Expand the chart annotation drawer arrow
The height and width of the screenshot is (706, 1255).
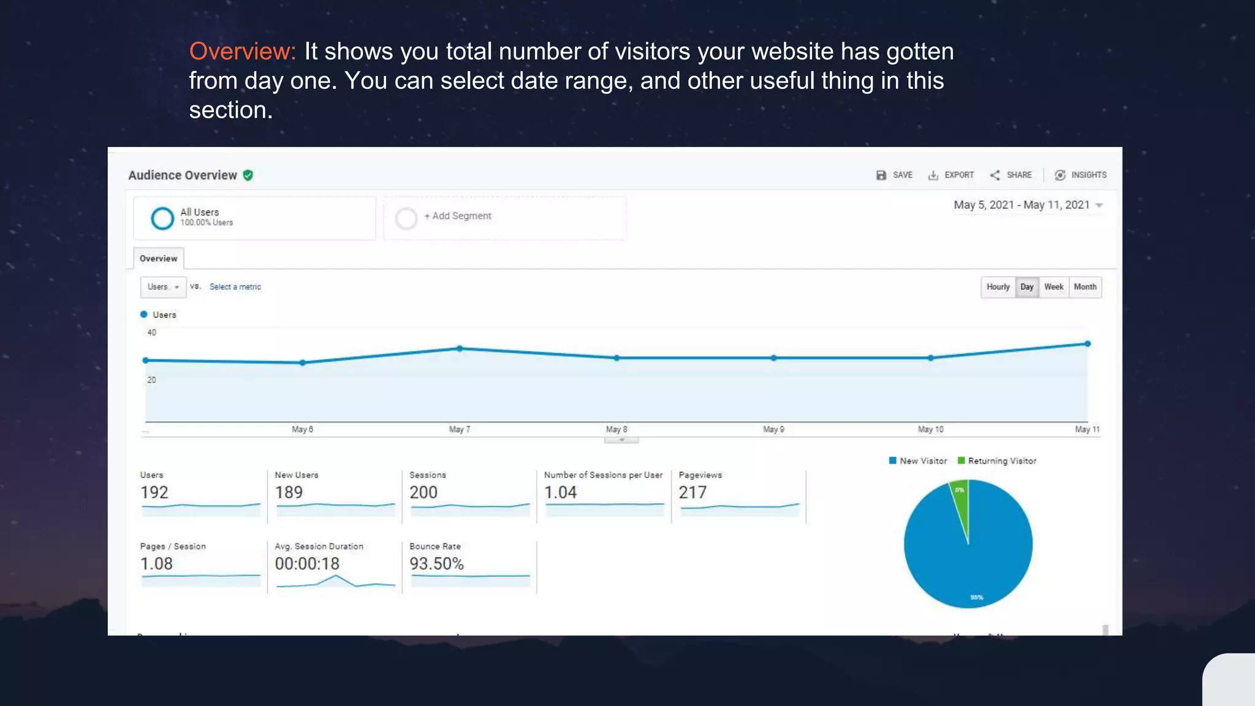[621, 440]
